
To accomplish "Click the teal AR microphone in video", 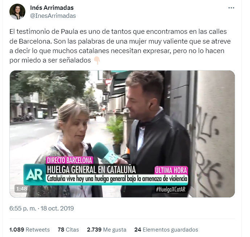I will [x=105, y=153].
